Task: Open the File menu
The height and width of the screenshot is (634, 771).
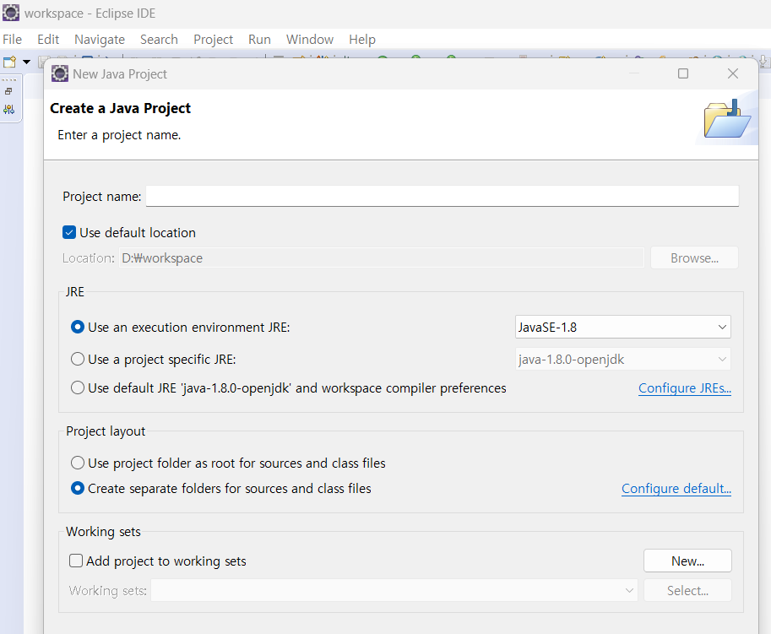Action: 13,40
